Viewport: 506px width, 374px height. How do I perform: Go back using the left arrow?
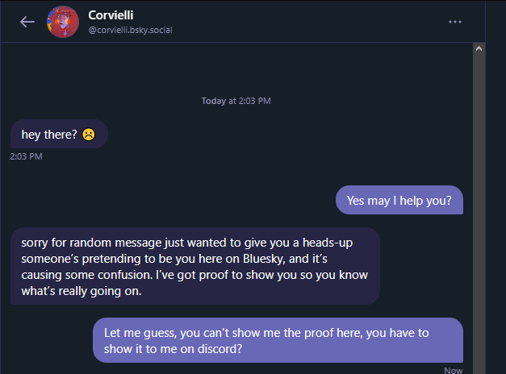27,22
